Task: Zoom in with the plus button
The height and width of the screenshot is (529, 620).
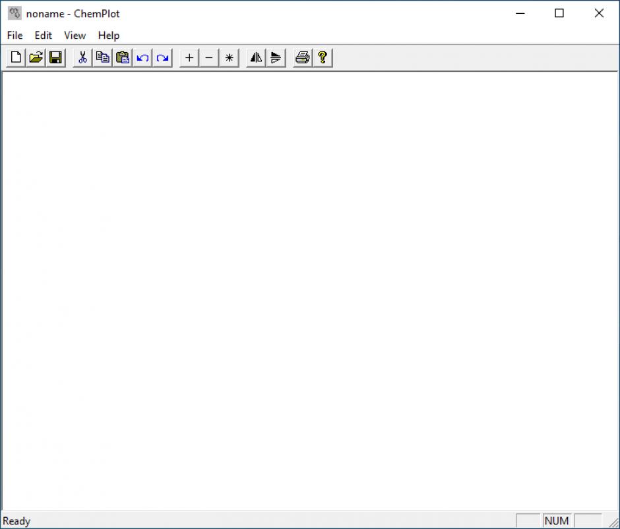Action: tap(189, 58)
